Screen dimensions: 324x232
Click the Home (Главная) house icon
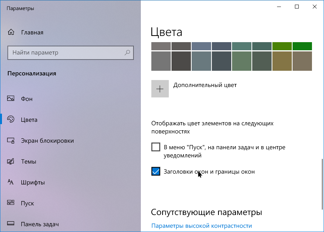pos(11,32)
